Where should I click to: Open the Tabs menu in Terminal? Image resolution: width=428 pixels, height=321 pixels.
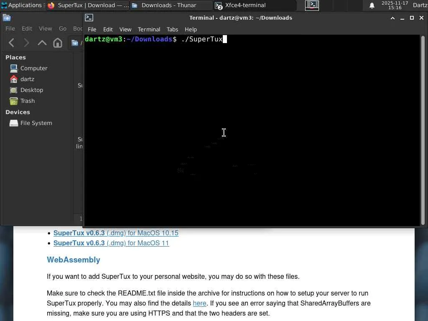(172, 30)
